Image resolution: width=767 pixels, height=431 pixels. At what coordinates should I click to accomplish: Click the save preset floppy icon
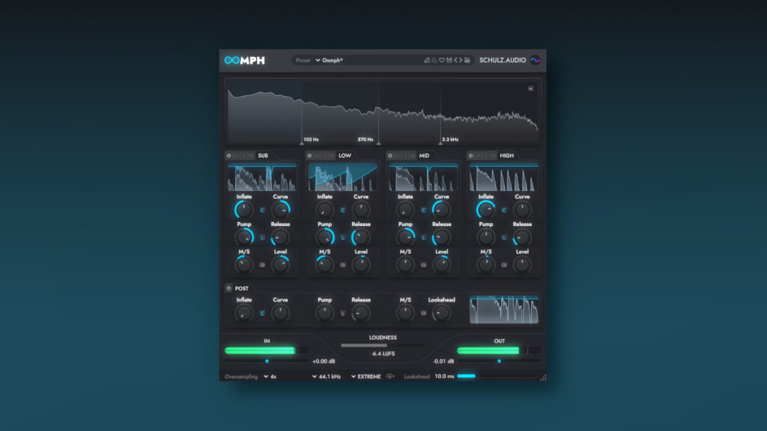click(x=449, y=61)
